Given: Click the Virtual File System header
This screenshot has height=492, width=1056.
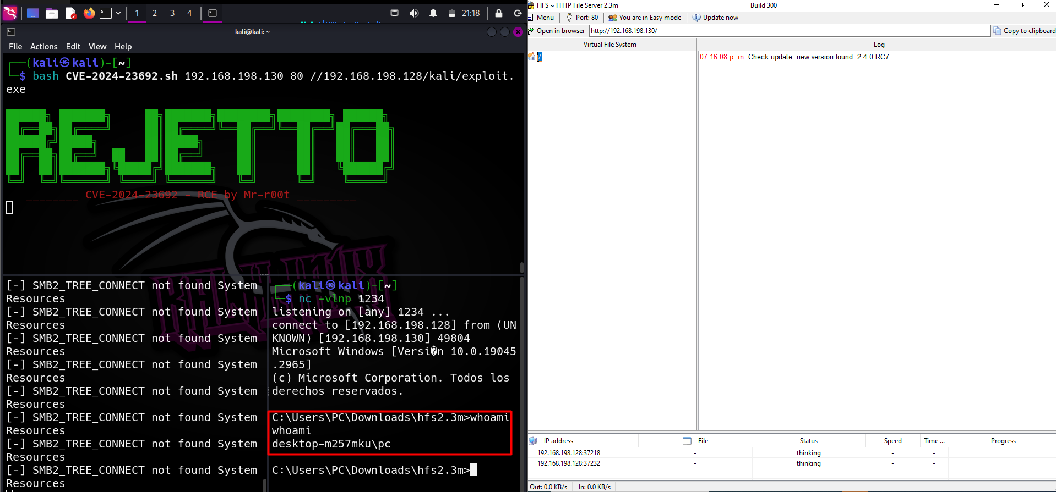Looking at the screenshot, I should tap(610, 45).
